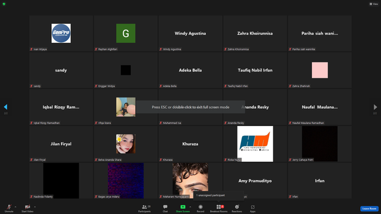Select the Windy Agustina video tile

click(190, 33)
